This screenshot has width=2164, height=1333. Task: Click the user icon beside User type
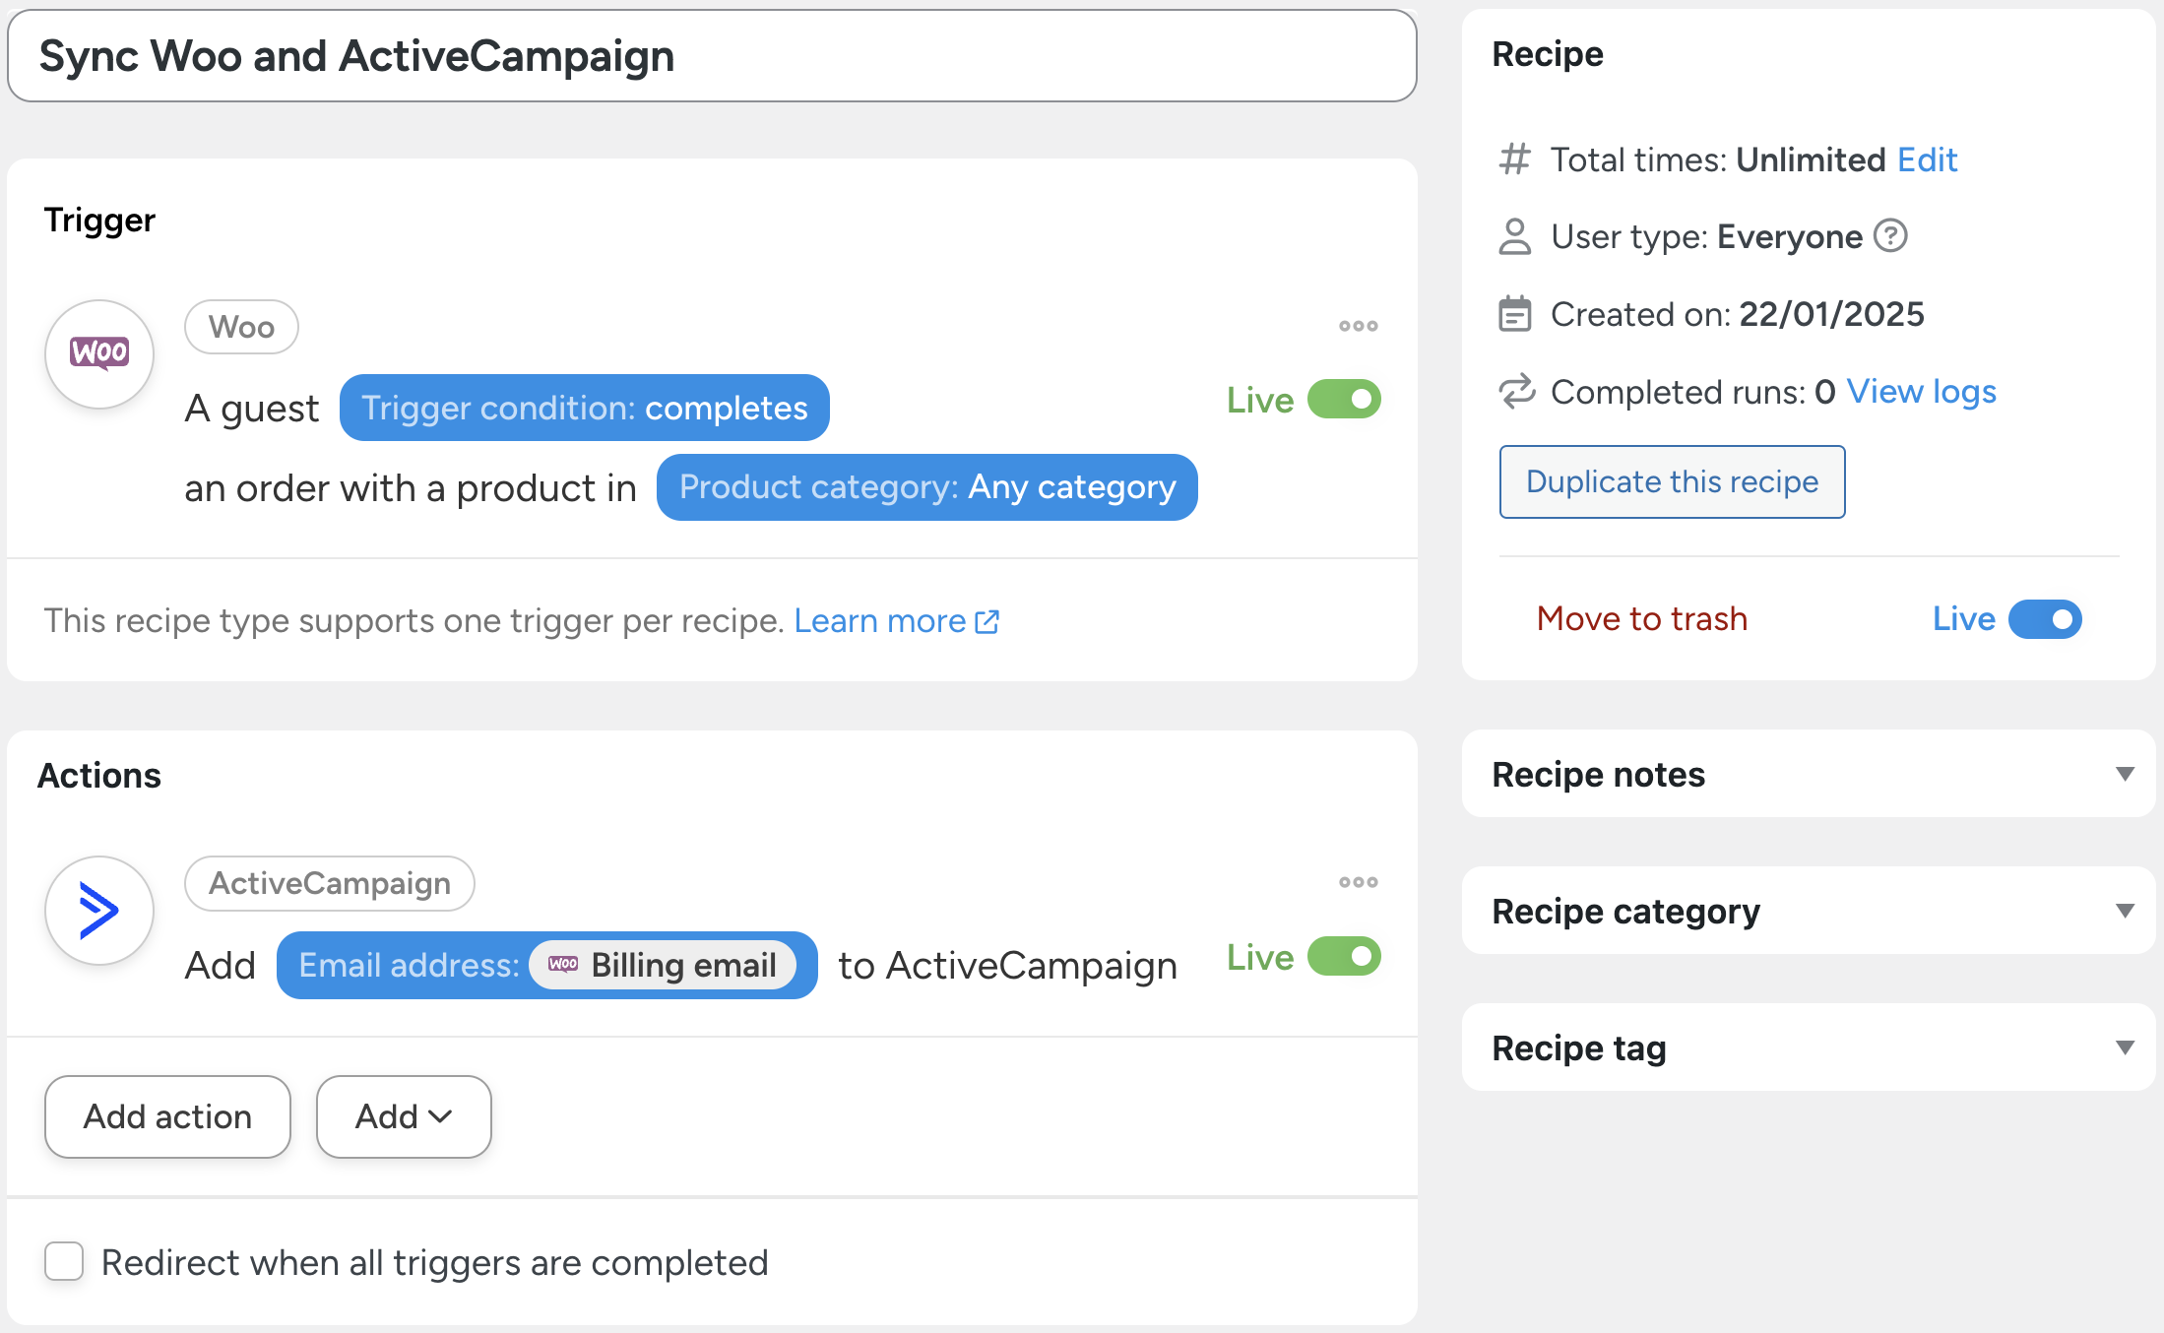pos(1514,236)
